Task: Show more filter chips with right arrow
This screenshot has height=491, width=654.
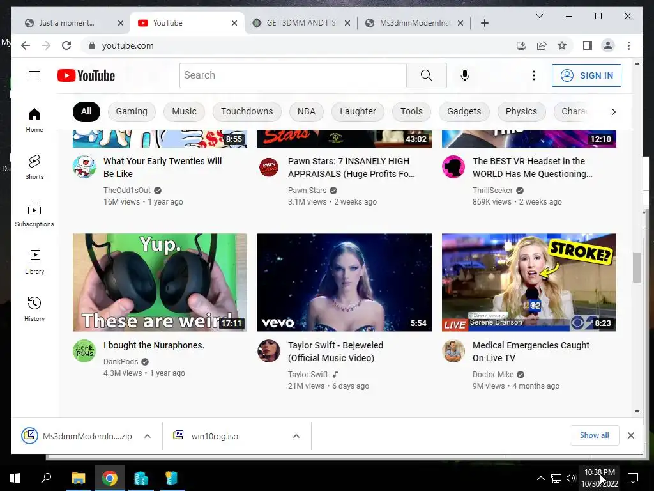Action: click(613, 111)
